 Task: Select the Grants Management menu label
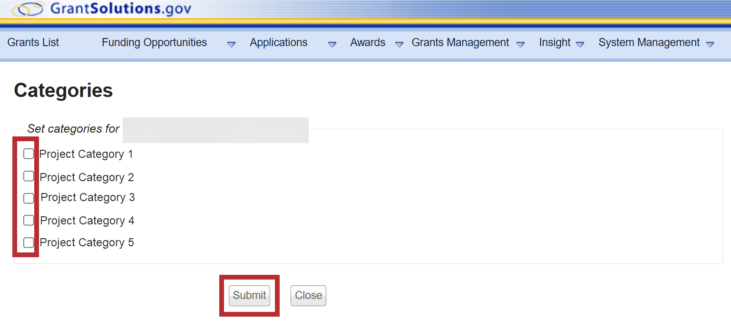click(460, 43)
